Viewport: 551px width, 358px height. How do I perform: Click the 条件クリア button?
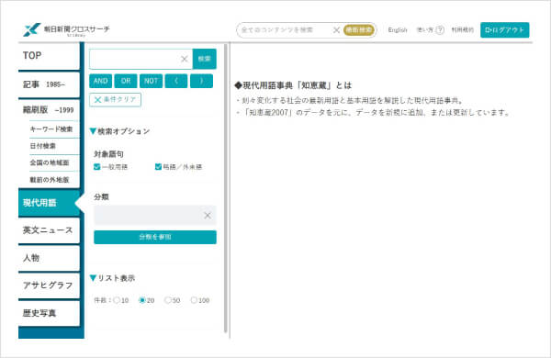[116, 100]
